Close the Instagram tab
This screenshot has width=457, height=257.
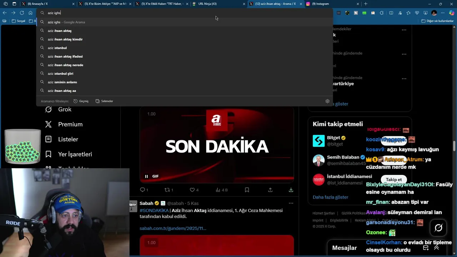[358, 4]
